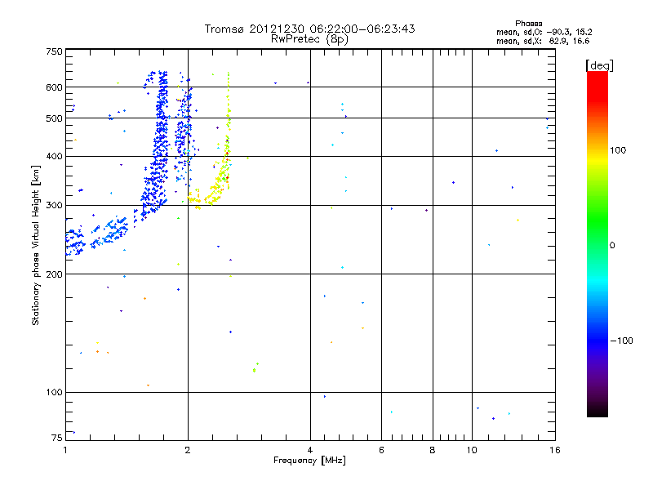Click the x-axis '4' tick label
This screenshot has width=653, height=490.
click(310, 450)
